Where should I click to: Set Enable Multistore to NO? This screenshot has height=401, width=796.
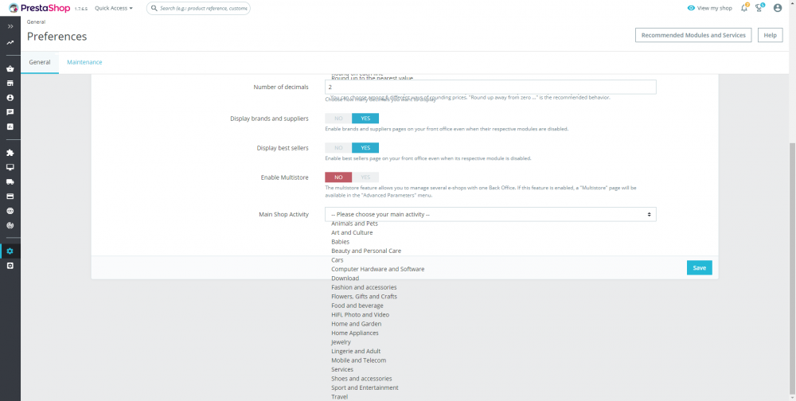338,177
